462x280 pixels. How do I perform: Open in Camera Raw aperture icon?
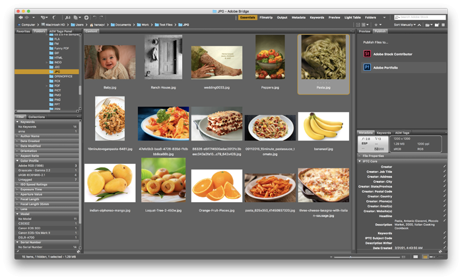[86, 18]
